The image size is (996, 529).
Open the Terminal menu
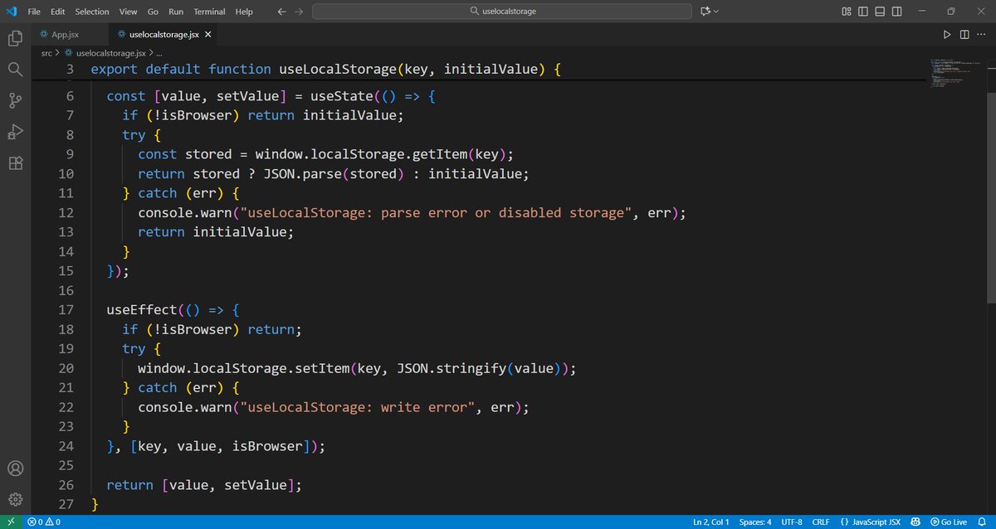tap(209, 12)
